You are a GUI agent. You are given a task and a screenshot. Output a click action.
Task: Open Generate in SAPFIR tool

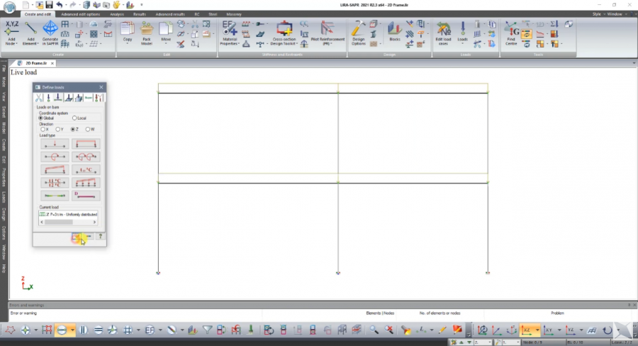(x=50, y=30)
